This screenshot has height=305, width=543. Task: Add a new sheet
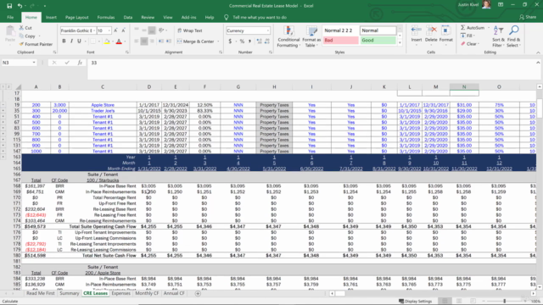coord(198,294)
